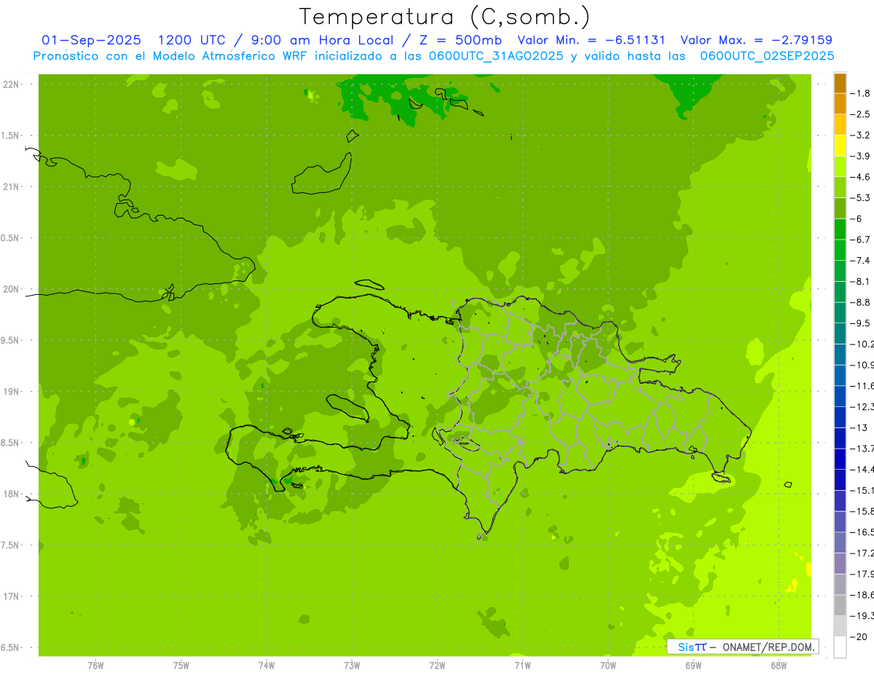This screenshot has height=675, width=874.
Task: Click the '0600UTC_02SEP2025' valid-until text
Action: [x=767, y=56]
